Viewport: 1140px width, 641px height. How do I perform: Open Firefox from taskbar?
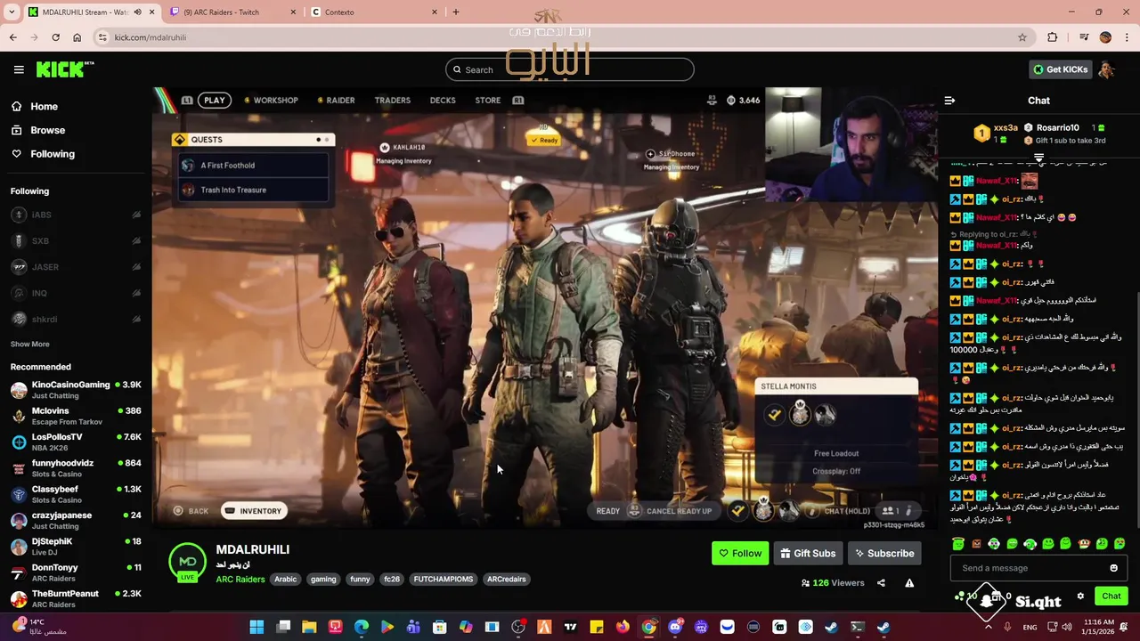tap(623, 627)
